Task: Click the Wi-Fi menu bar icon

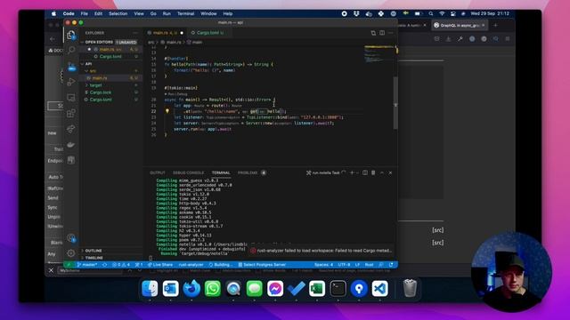Action: pos(442,13)
